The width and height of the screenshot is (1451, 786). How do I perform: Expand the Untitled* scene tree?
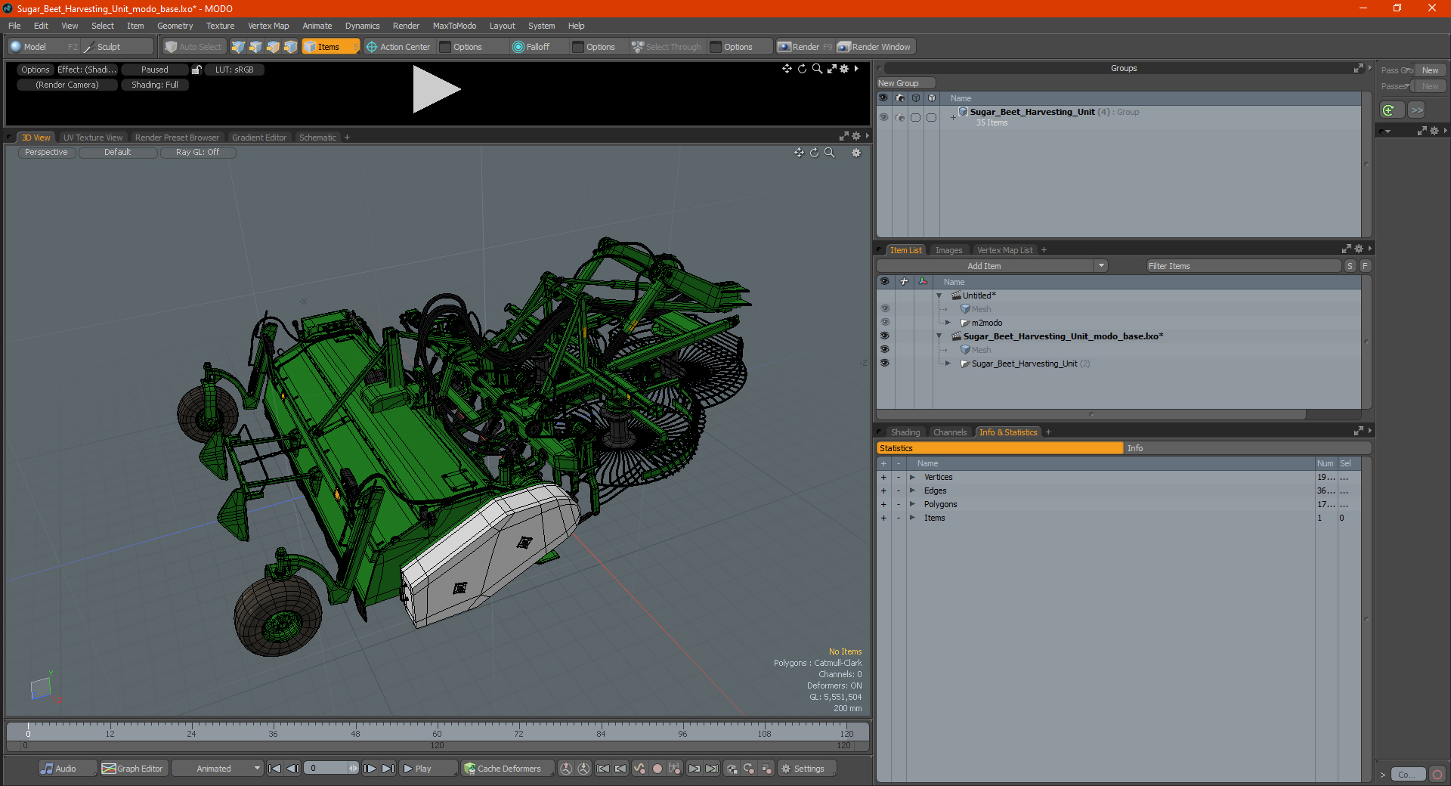939,296
